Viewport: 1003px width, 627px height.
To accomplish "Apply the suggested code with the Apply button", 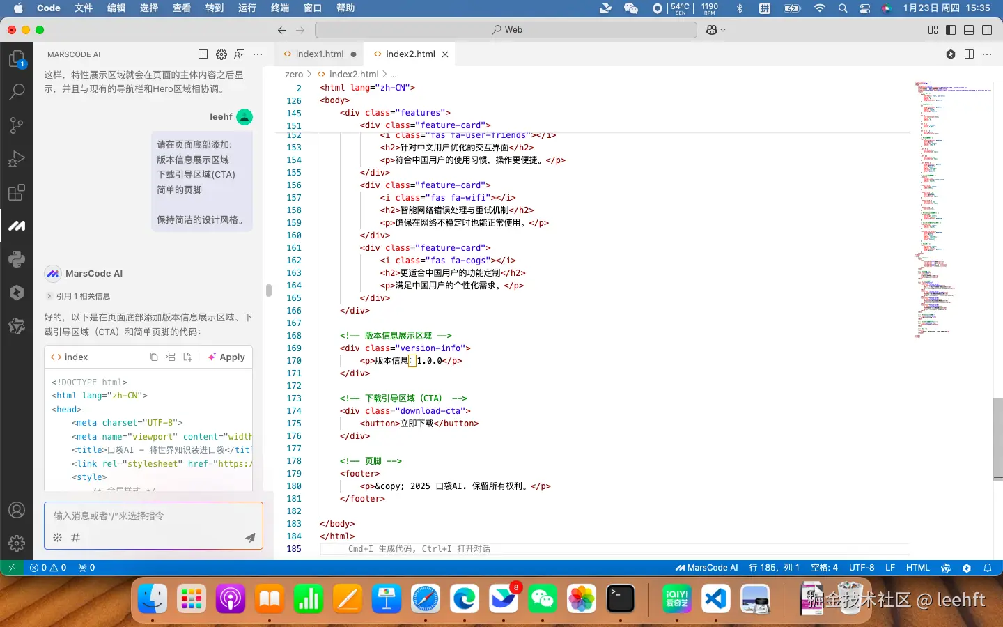I will click(226, 357).
